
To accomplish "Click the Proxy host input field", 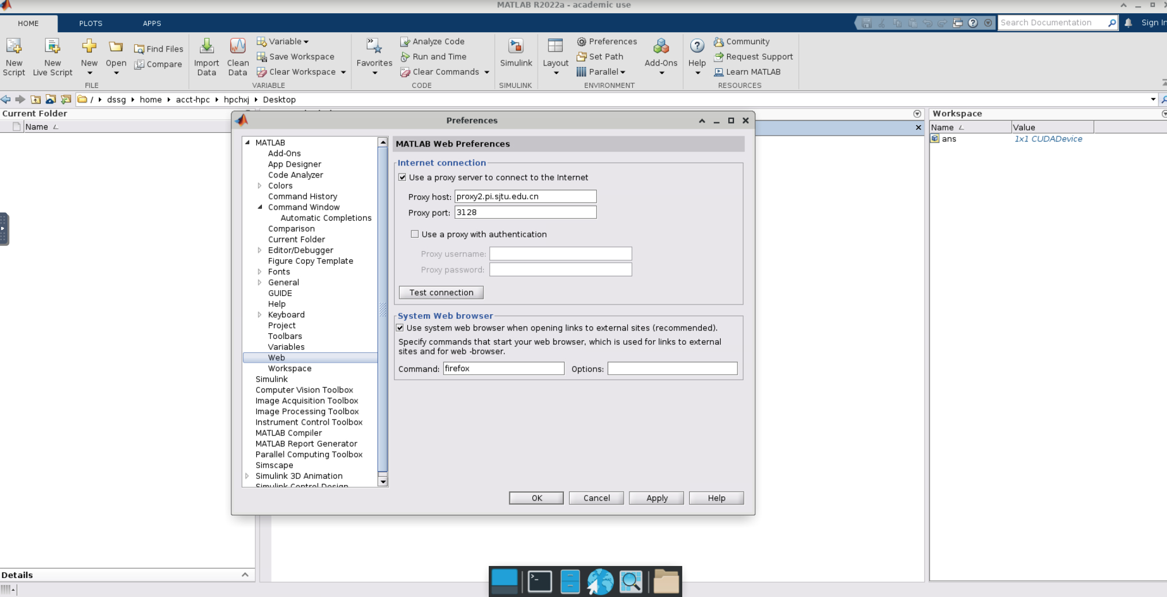I will (x=525, y=197).
